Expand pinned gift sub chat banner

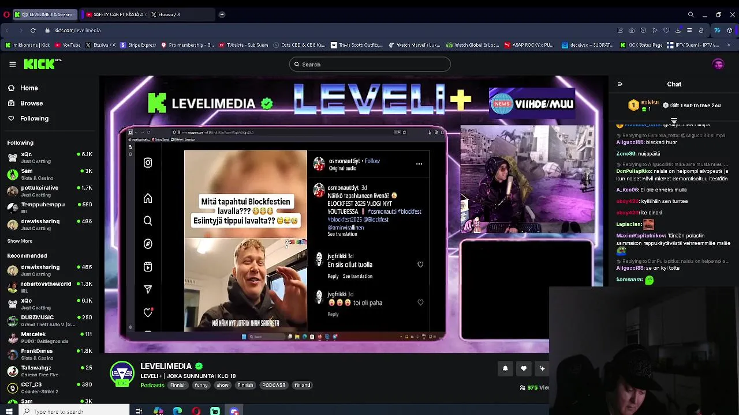click(674, 120)
